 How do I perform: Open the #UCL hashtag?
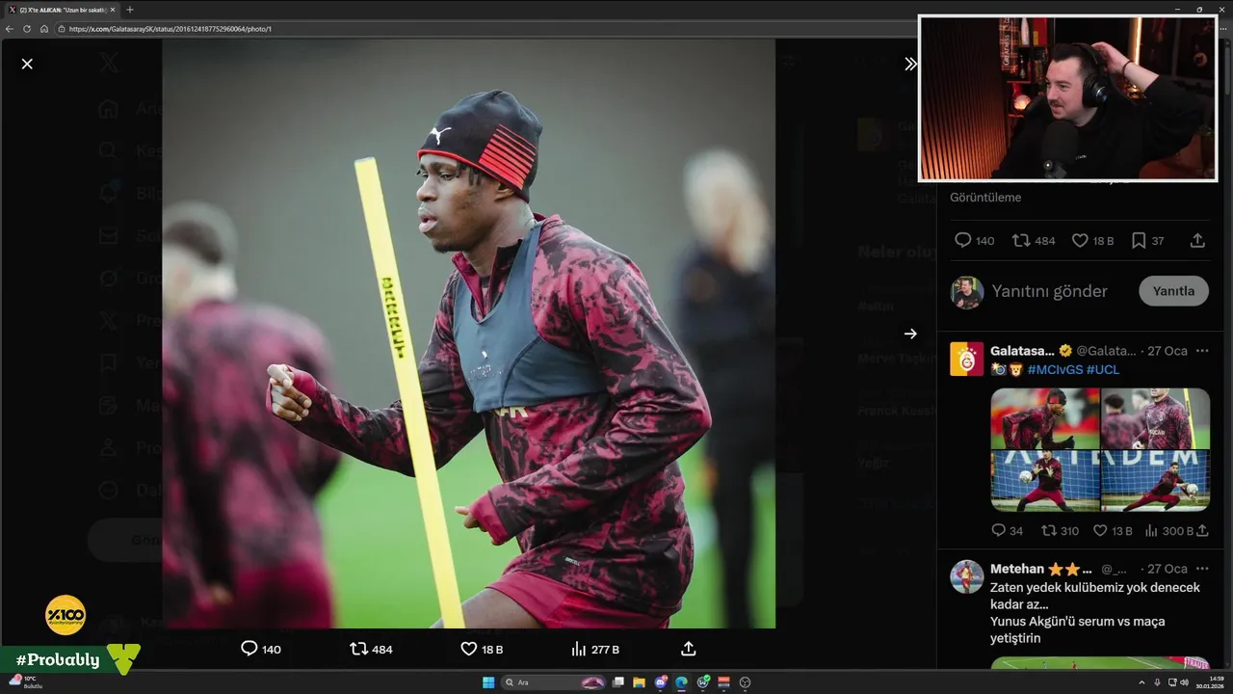tap(1103, 369)
